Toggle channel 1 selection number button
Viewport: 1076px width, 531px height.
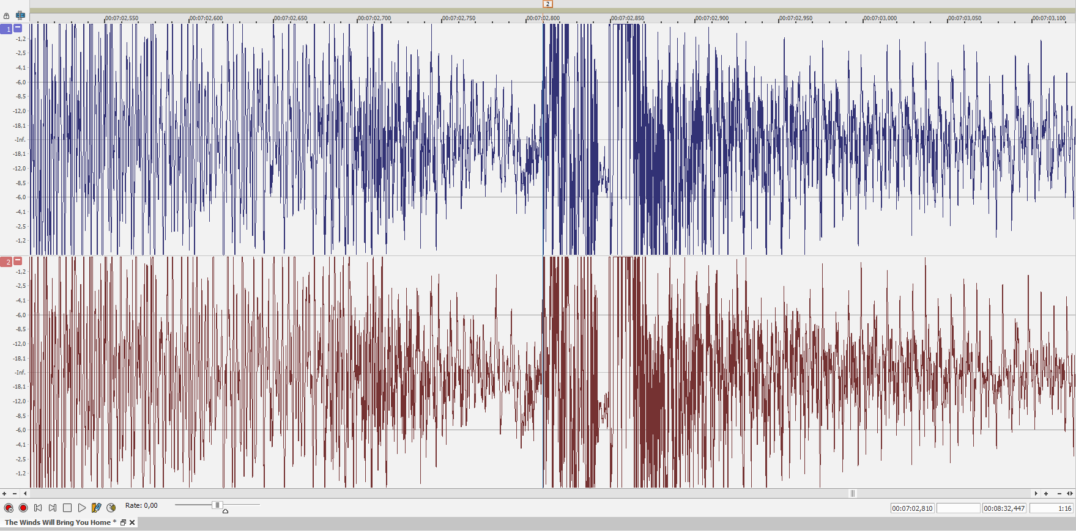click(x=7, y=29)
